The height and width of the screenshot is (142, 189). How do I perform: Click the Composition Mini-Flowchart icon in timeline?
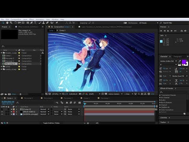(57, 103)
